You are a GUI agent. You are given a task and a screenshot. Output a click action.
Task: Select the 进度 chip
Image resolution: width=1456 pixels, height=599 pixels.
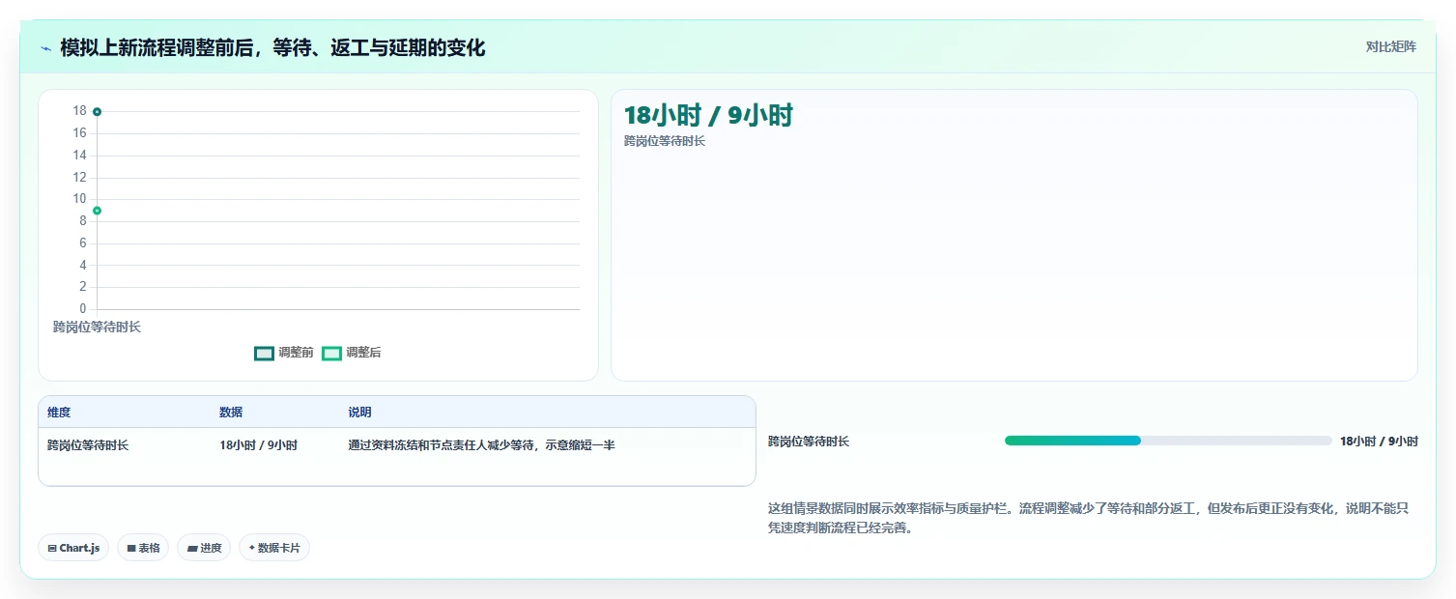pos(204,548)
